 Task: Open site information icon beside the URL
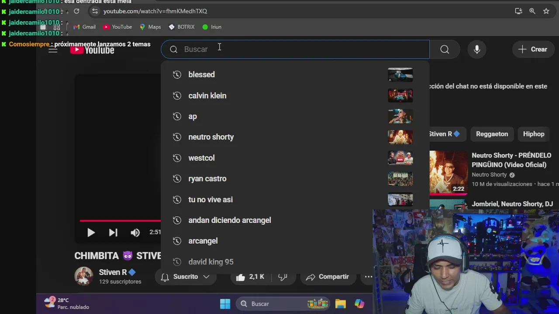click(95, 11)
